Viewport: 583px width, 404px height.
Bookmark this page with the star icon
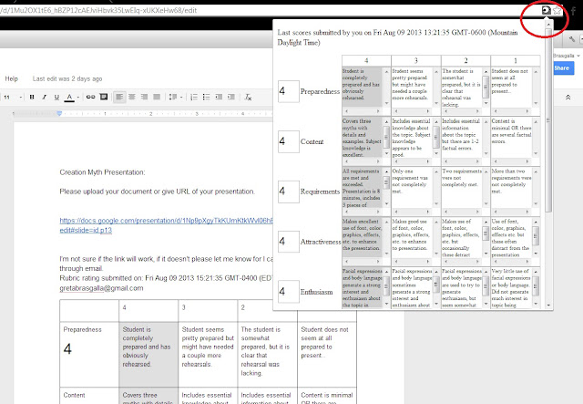[x=557, y=10]
